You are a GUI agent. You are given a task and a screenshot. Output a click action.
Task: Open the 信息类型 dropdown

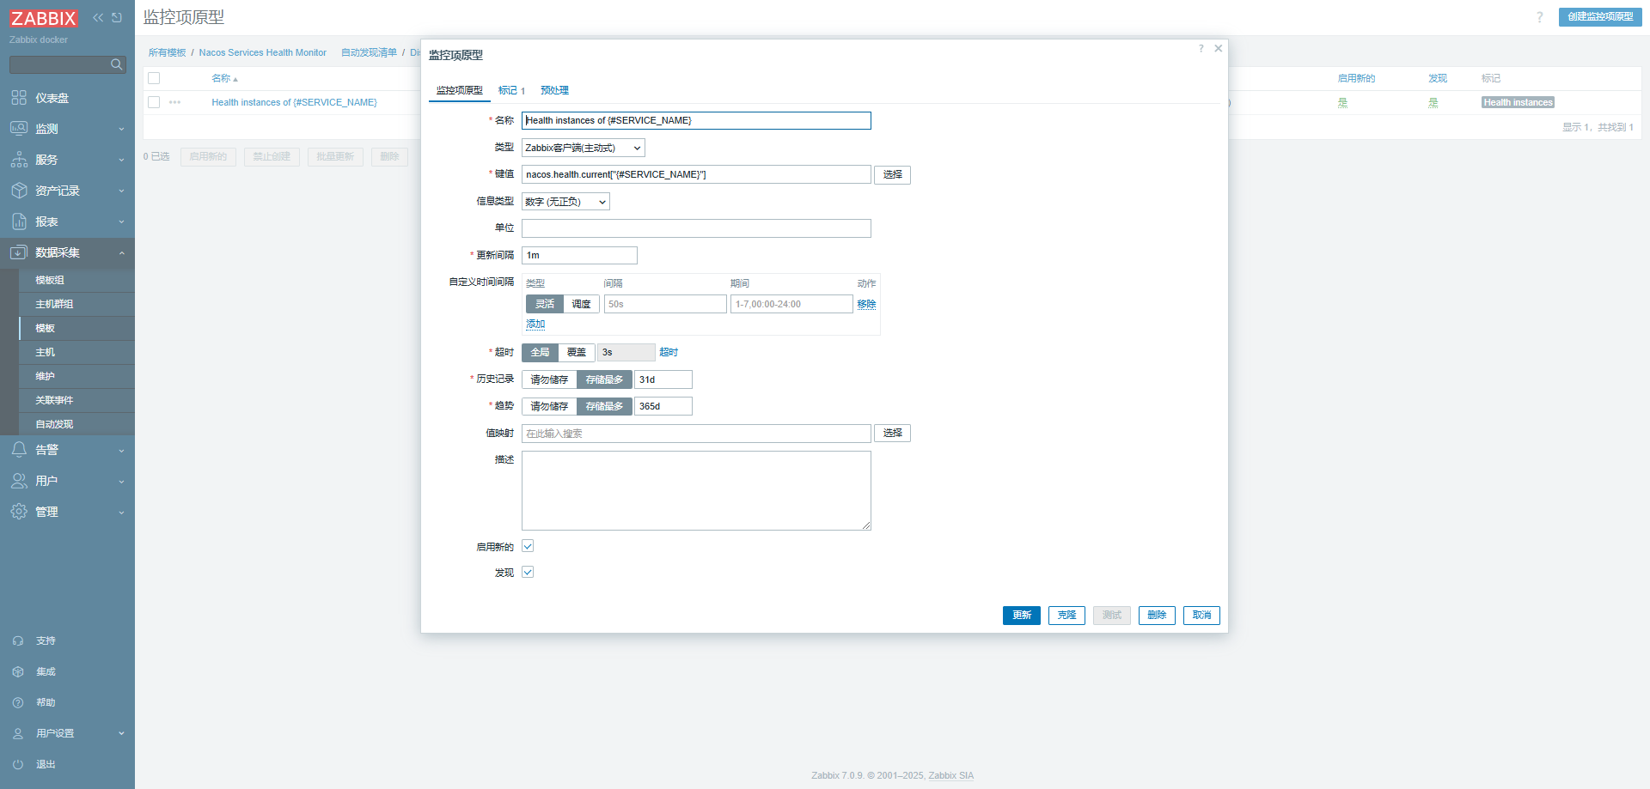pos(565,202)
